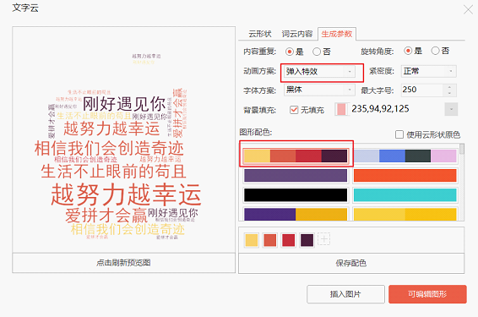Click 保存配色 to save colors

(351, 263)
